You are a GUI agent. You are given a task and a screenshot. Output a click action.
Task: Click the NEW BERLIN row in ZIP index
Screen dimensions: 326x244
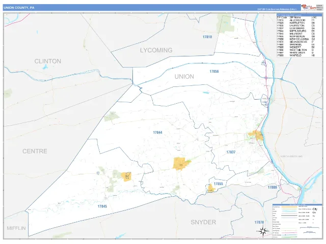(296, 37)
